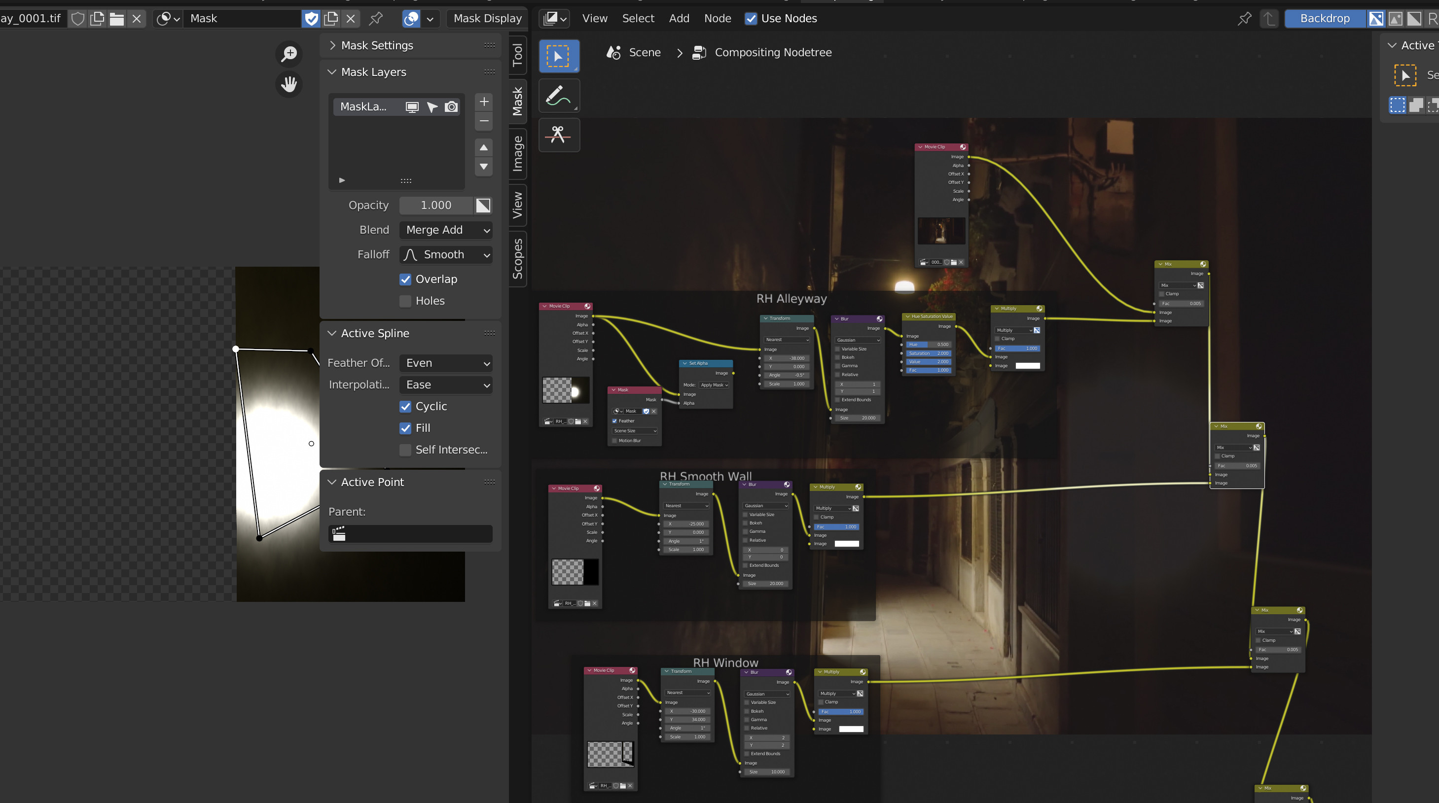Toggle Backdrop button

1325,18
